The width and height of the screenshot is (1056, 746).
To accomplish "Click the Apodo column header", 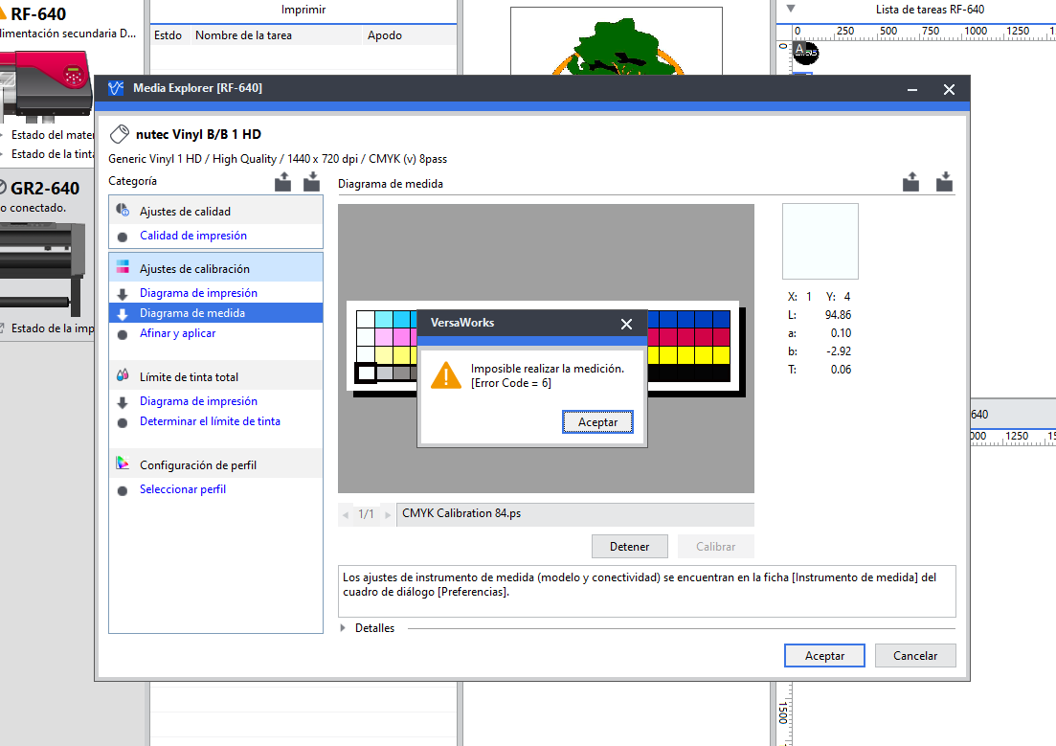I will (x=410, y=35).
